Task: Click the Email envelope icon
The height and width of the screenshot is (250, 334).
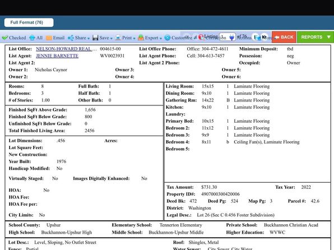Action: (x=49, y=38)
